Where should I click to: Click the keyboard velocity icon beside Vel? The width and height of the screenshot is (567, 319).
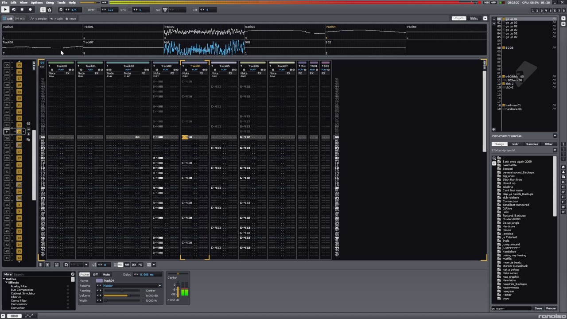pos(165,10)
